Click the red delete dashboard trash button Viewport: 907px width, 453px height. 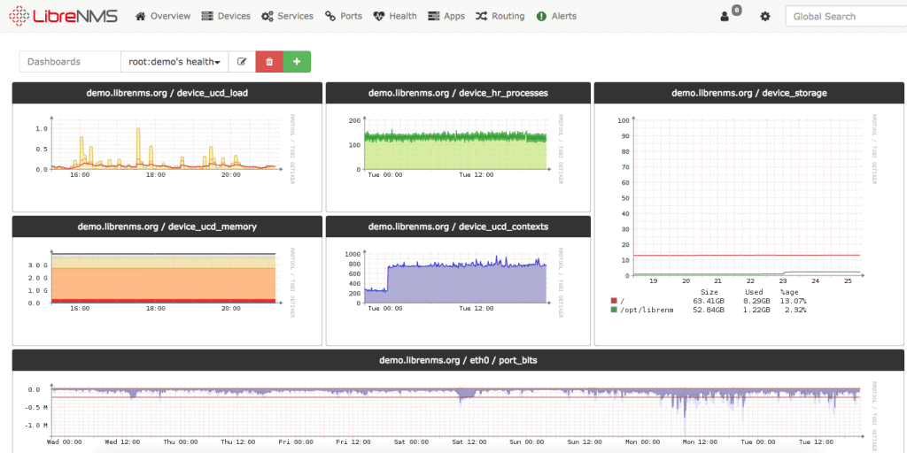[x=269, y=62]
